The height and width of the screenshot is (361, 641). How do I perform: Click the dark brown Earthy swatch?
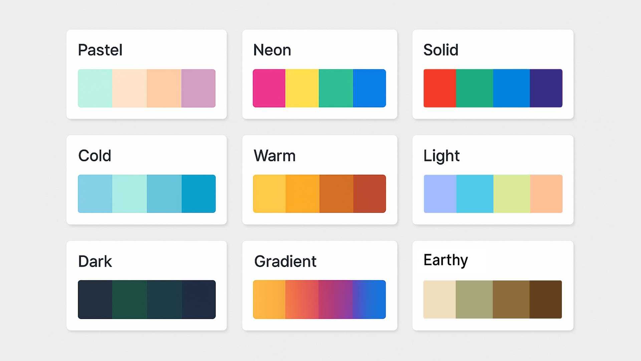(x=546, y=299)
